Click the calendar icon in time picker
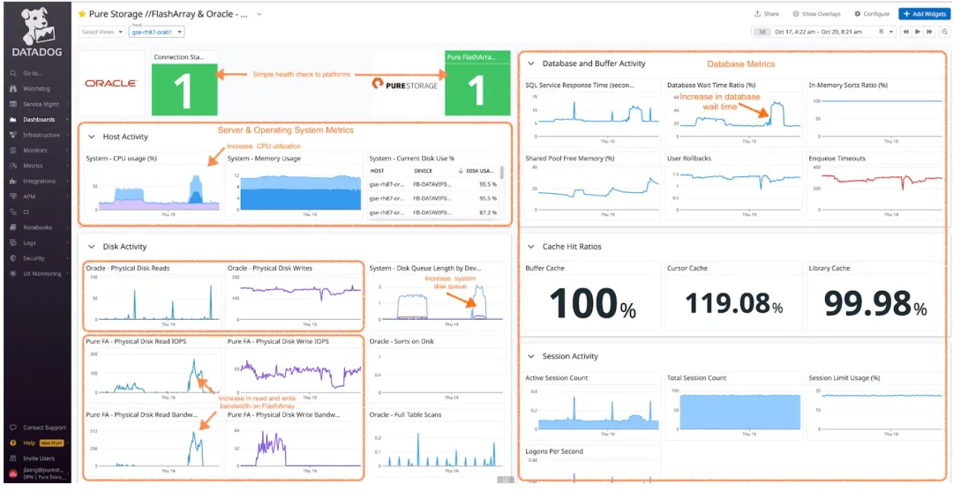Viewport: 953px width, 491px height. point(881,32)
